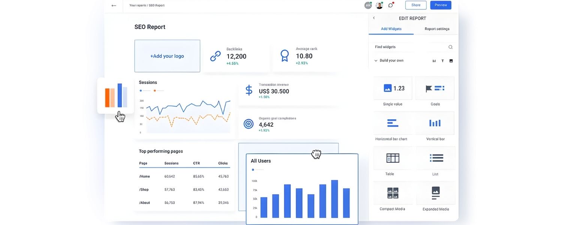Collapse the Edit Report panel with back chevron
562x225 pixels.
pyautogui.click(x=374, y=18)
